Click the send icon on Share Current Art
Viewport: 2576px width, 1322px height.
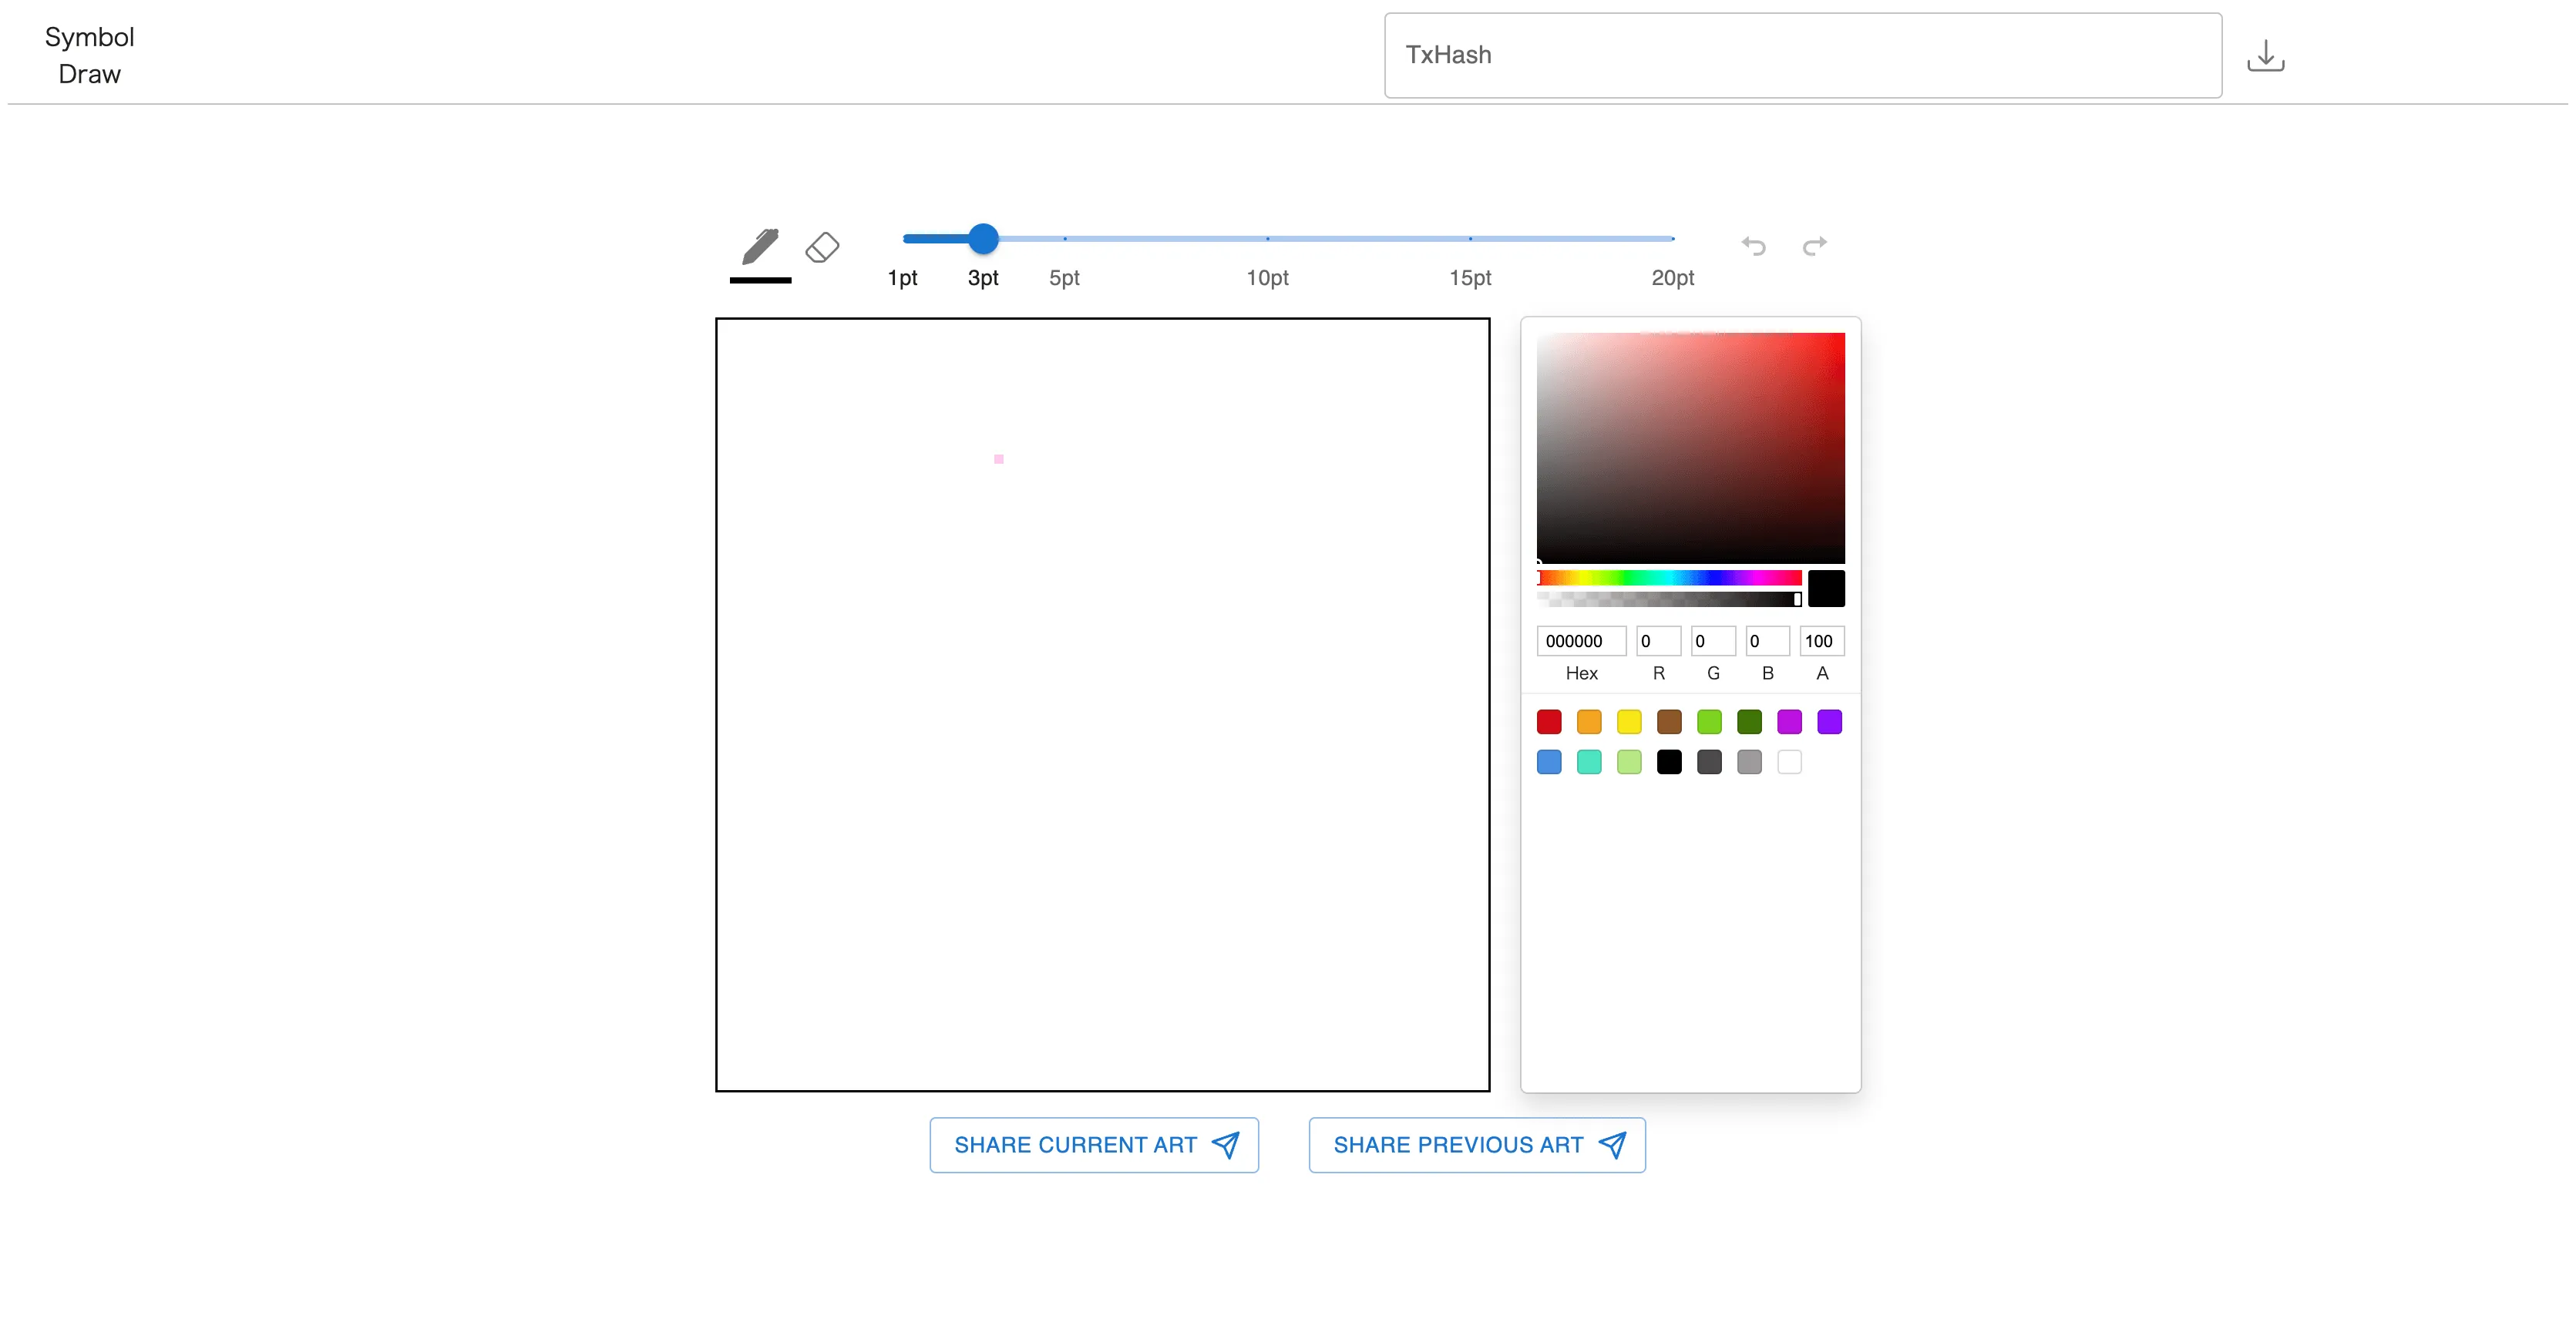[1226, 1145]
